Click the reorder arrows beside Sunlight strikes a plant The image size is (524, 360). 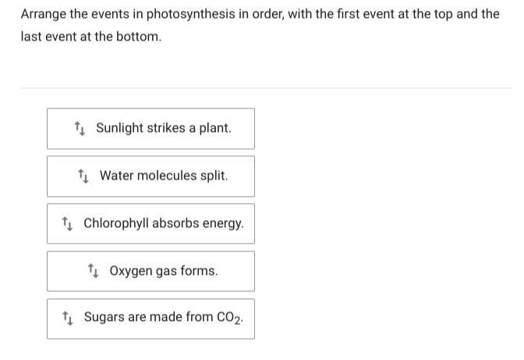[x=79, y=128]
